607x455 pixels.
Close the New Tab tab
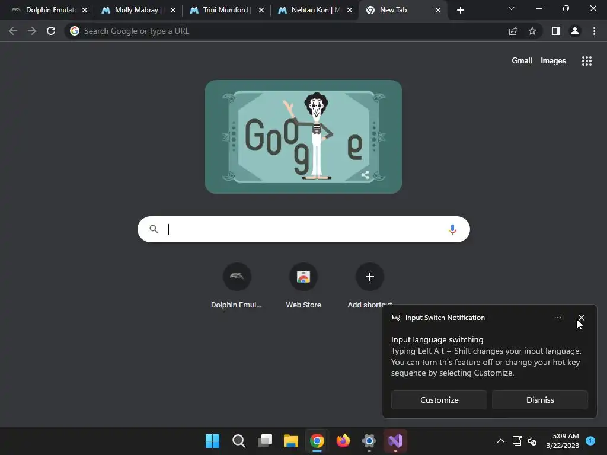pyautogui.click(x=438, y=11)
